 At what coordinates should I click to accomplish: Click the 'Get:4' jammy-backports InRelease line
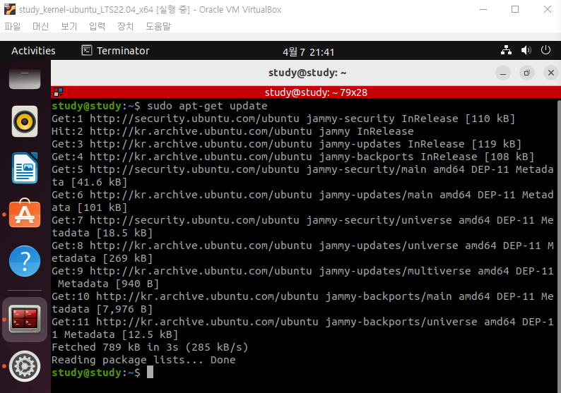293,157
